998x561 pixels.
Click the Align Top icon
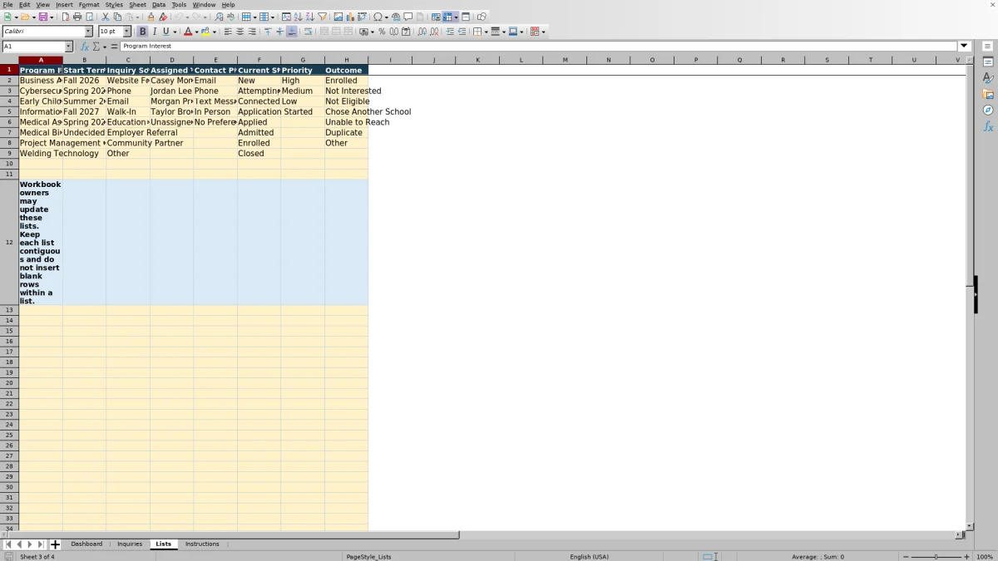coord(268,32)
